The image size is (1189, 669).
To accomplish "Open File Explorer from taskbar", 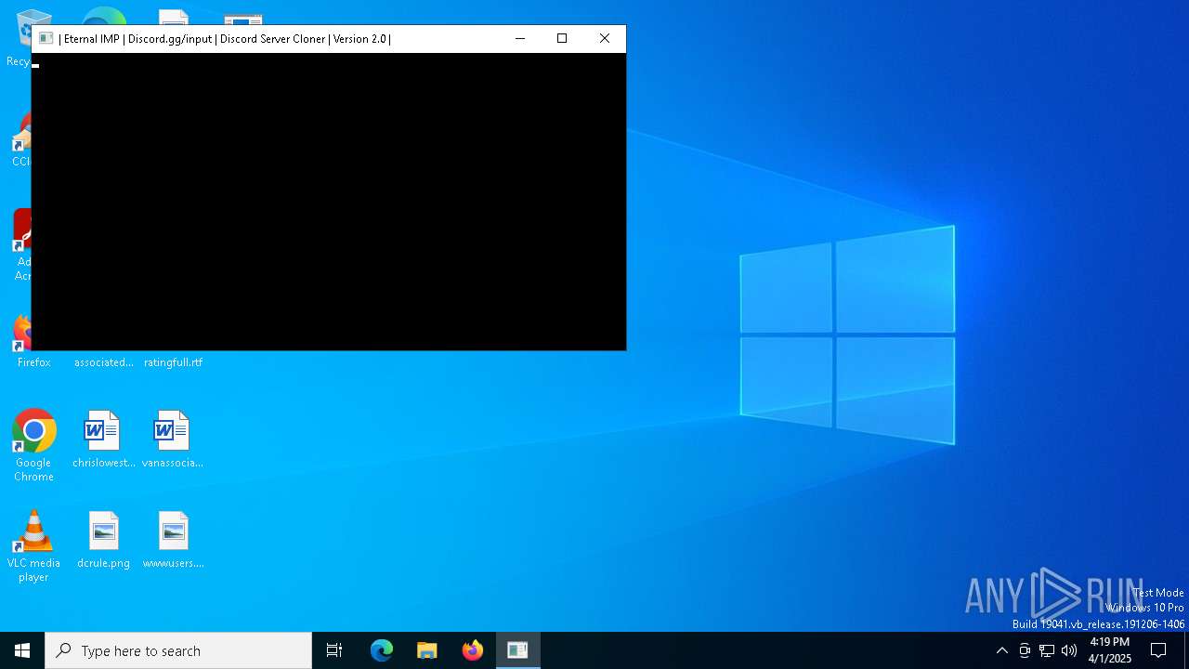I will 427,650.
